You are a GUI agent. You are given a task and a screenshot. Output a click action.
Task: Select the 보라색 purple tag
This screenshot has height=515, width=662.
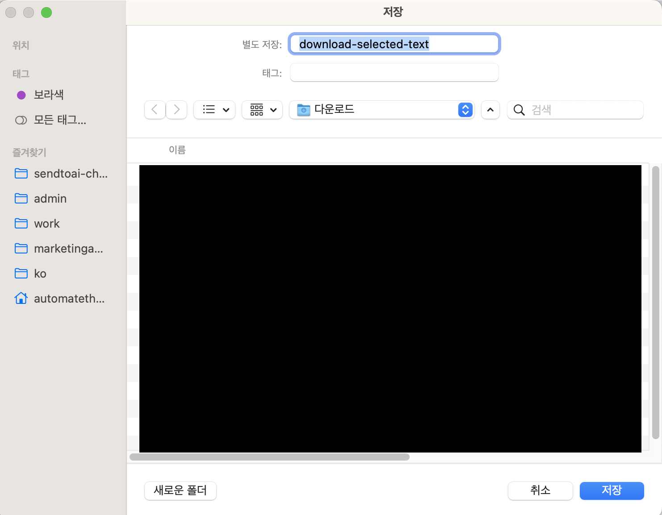point(49,95)
